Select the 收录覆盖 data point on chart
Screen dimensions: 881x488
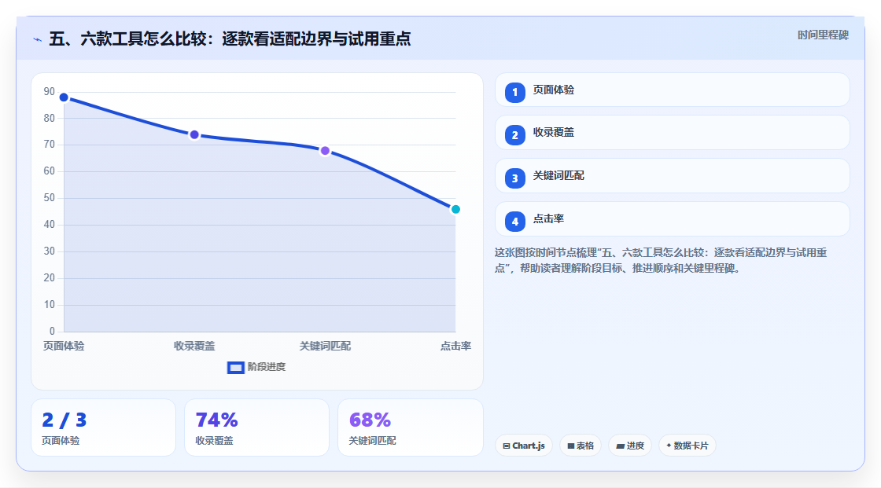194,135
